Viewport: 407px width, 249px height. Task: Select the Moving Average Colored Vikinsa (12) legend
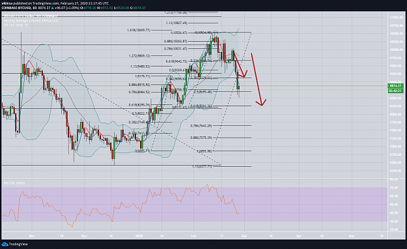tap(31, 21)
